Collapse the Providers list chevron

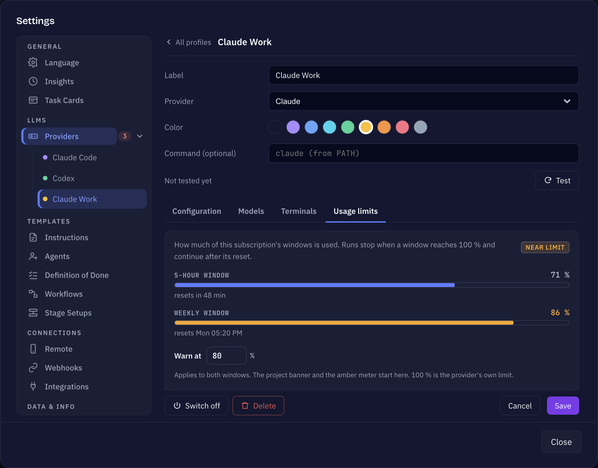(140, 136)
